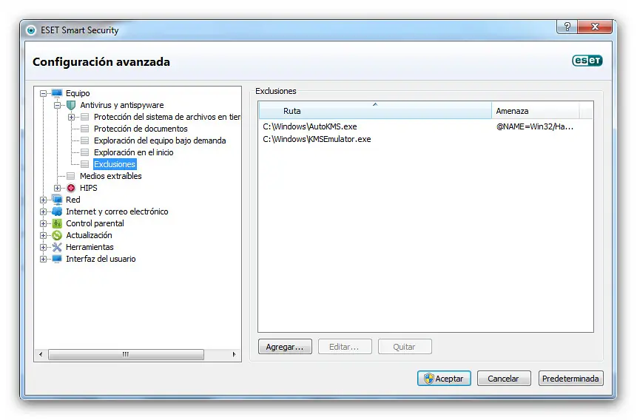Expand the Red tree node

(43, 200)
